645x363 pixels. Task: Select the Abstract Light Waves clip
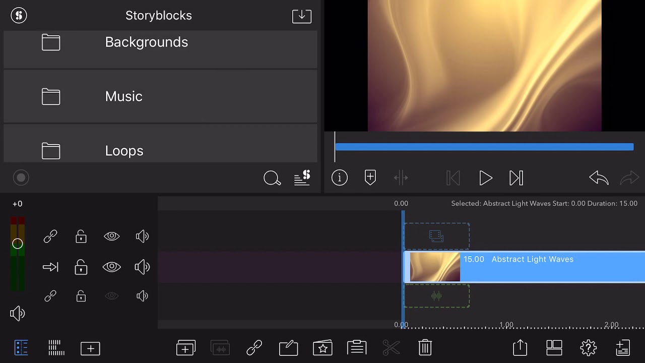click(525, 267)
